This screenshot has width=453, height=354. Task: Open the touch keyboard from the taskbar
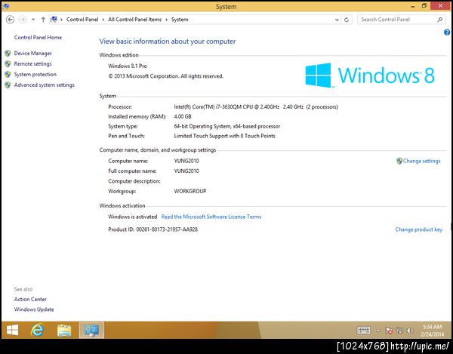point(363,331)
